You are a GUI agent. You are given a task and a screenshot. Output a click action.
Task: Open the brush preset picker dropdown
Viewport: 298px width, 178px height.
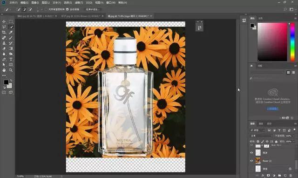click(38, 9)
